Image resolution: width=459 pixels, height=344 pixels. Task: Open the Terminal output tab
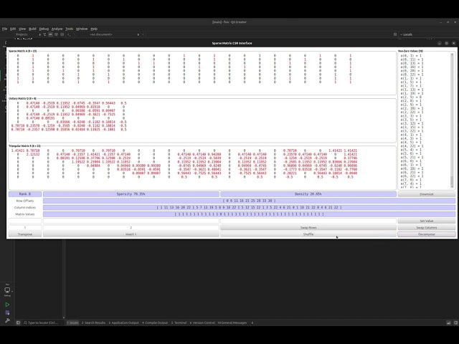(x=179, y=322)
